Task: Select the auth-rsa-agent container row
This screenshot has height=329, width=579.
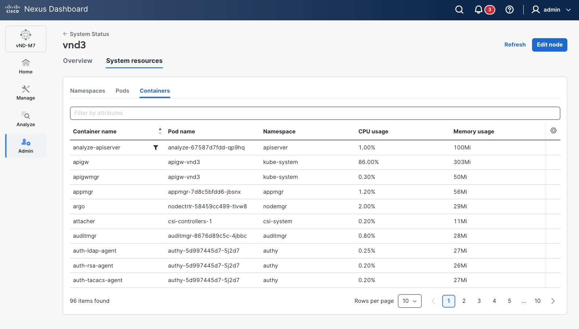Action: (315, 266)
